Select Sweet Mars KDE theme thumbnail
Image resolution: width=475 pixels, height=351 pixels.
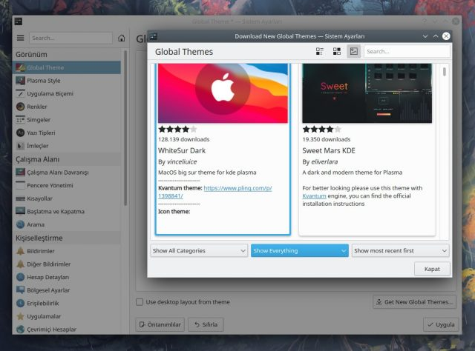click(367, 93)
